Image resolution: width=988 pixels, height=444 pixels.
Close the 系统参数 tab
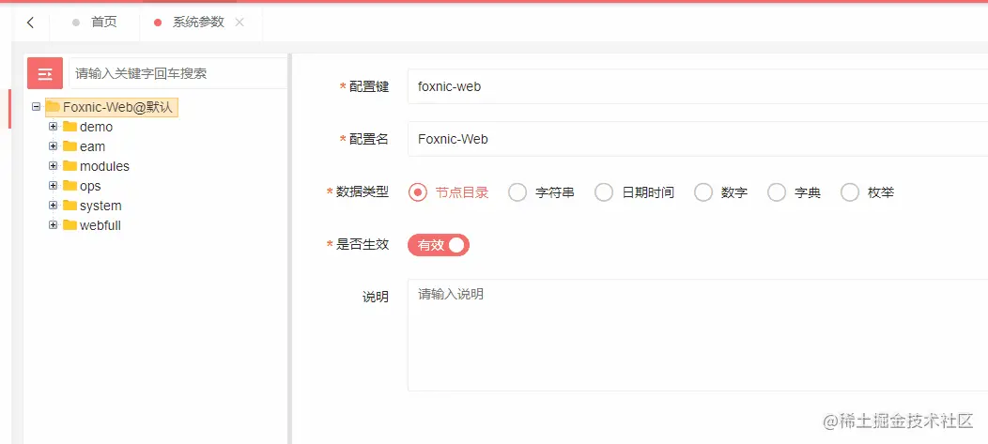coord(239,23)
